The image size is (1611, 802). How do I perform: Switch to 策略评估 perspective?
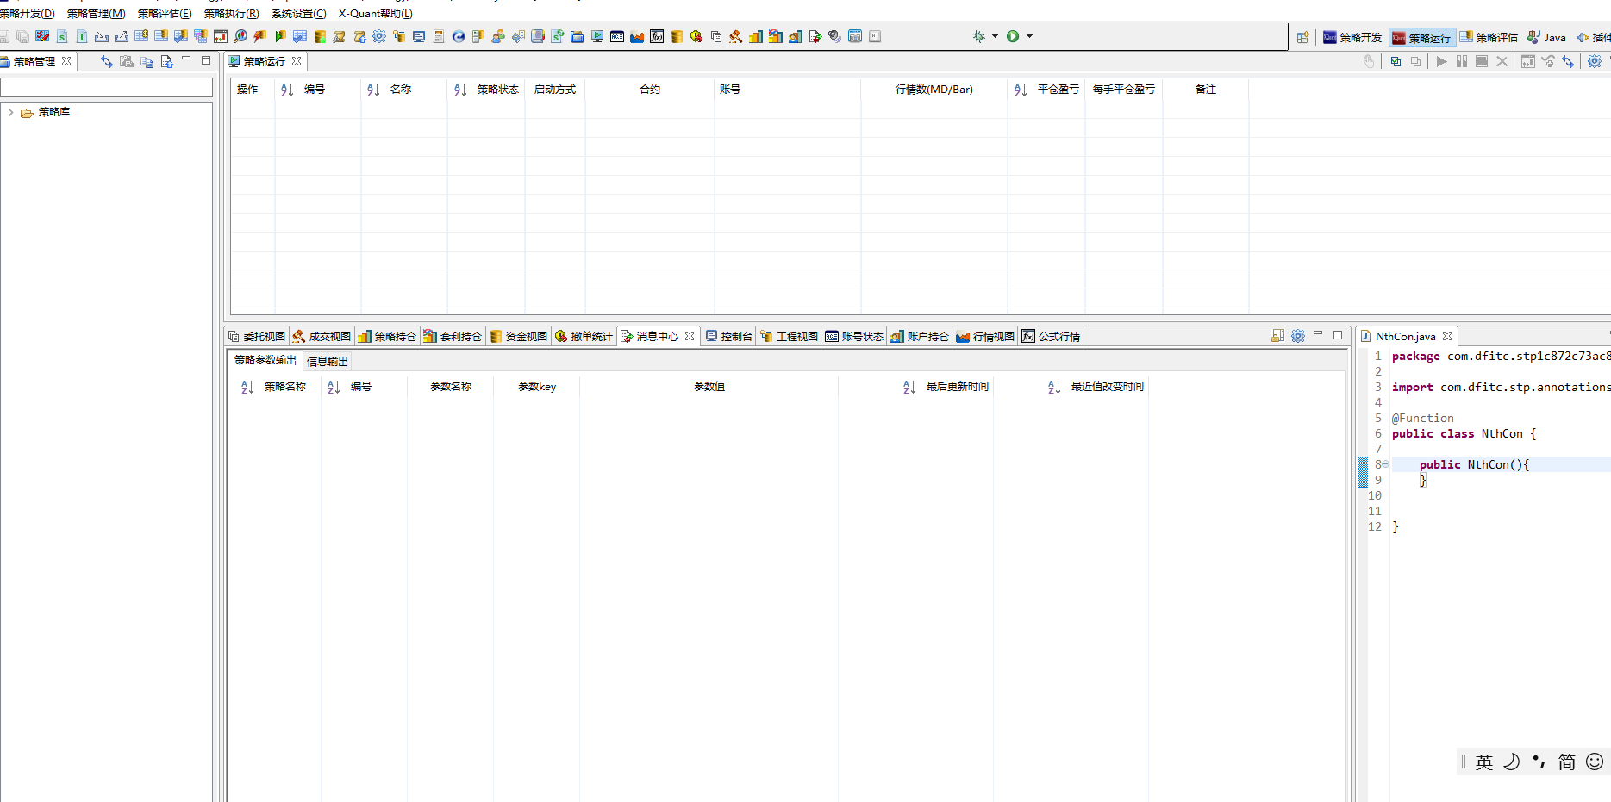click(1489, 38)
